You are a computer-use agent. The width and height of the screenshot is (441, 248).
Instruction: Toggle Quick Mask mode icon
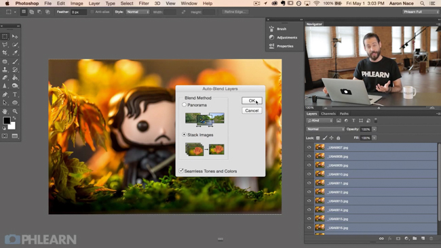[x=5, y=136]
